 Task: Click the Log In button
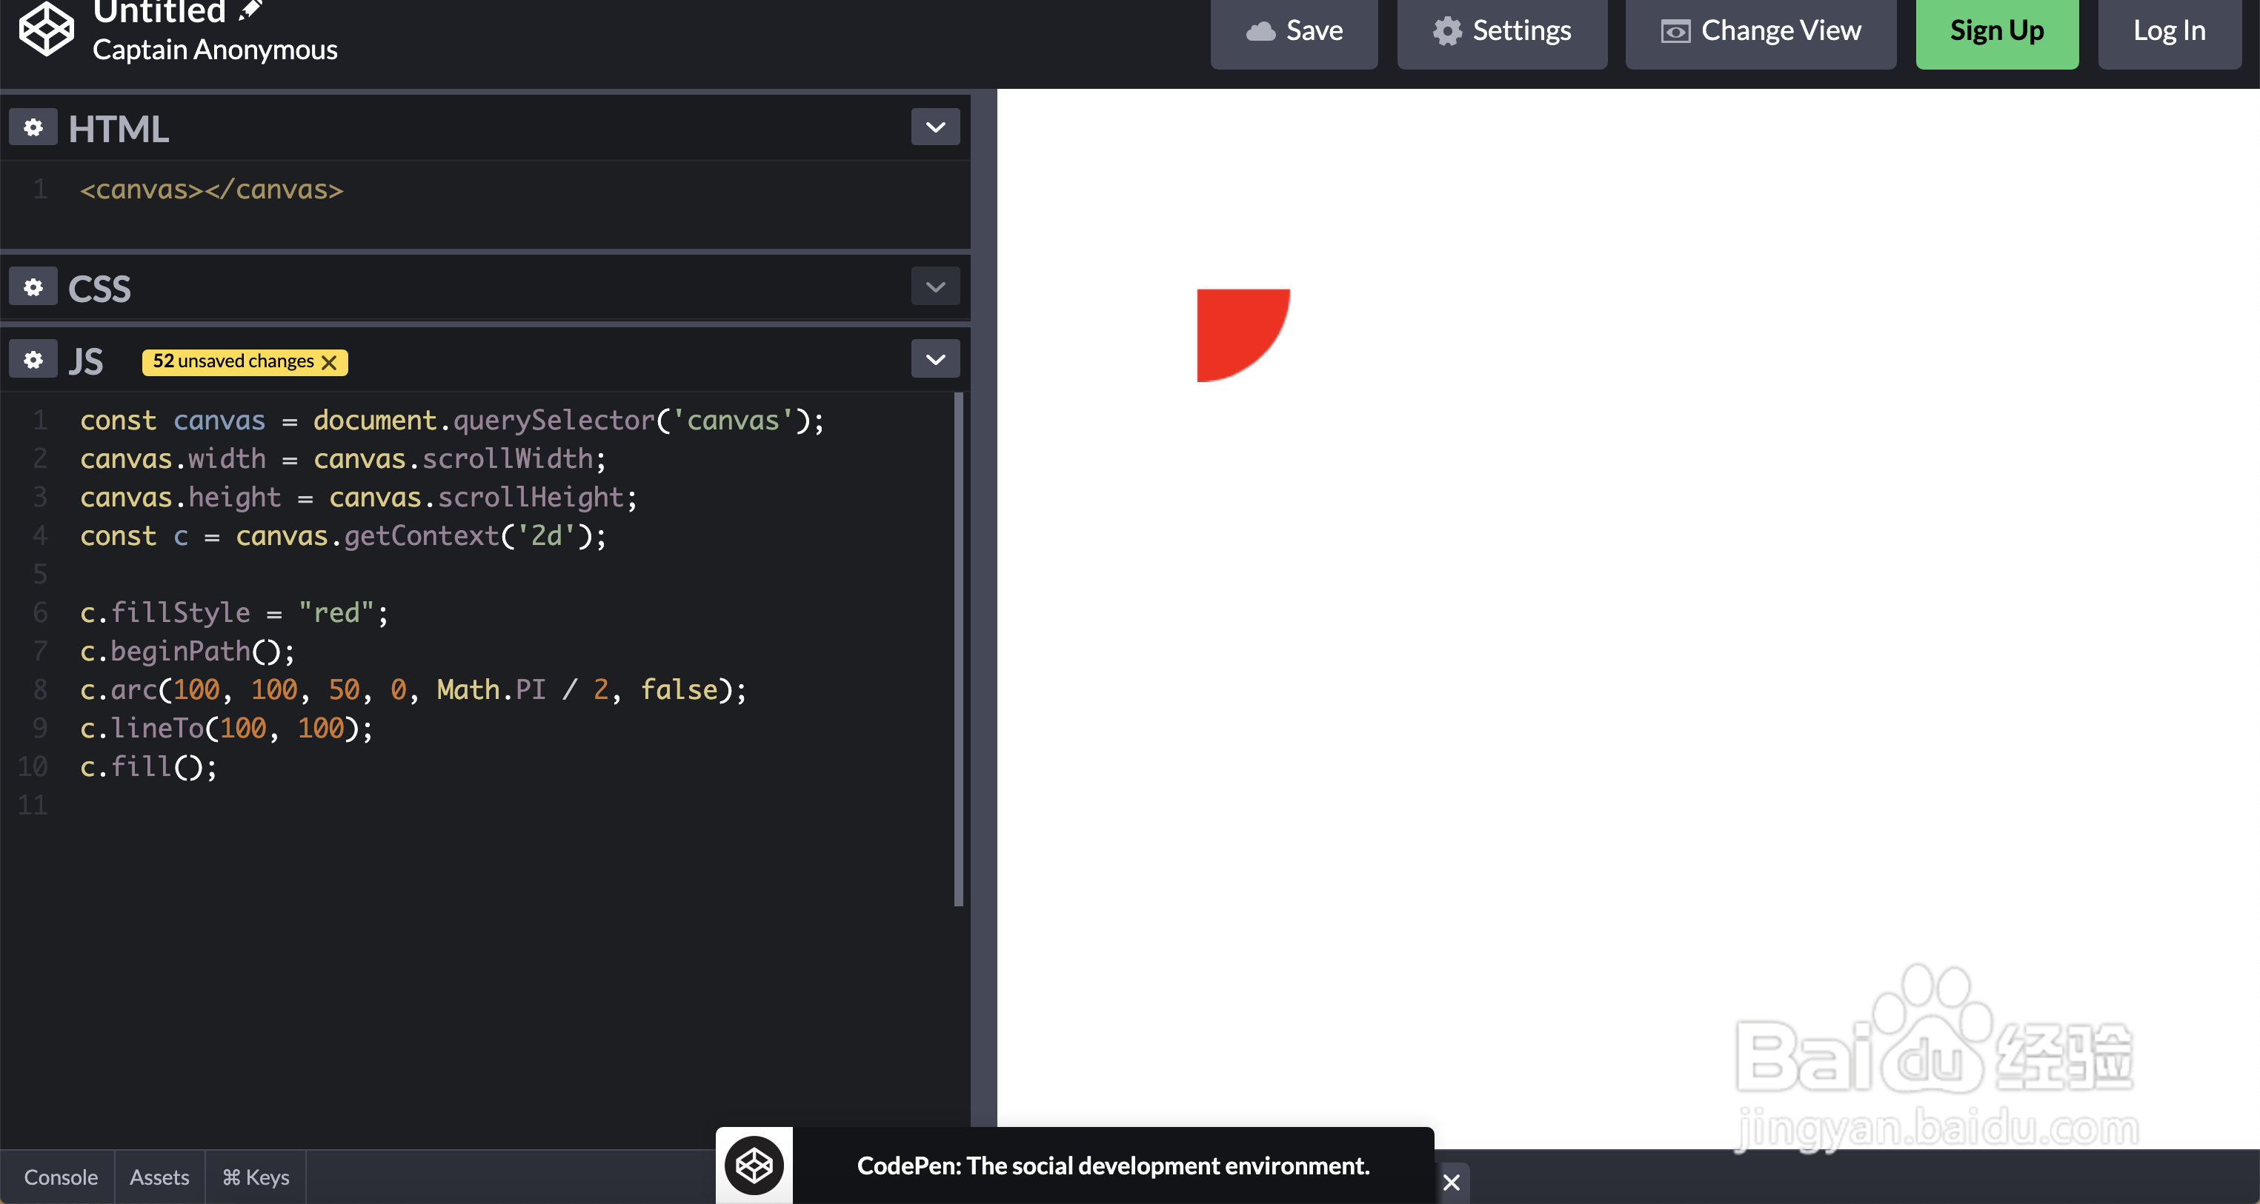[x=2169, y=32]
